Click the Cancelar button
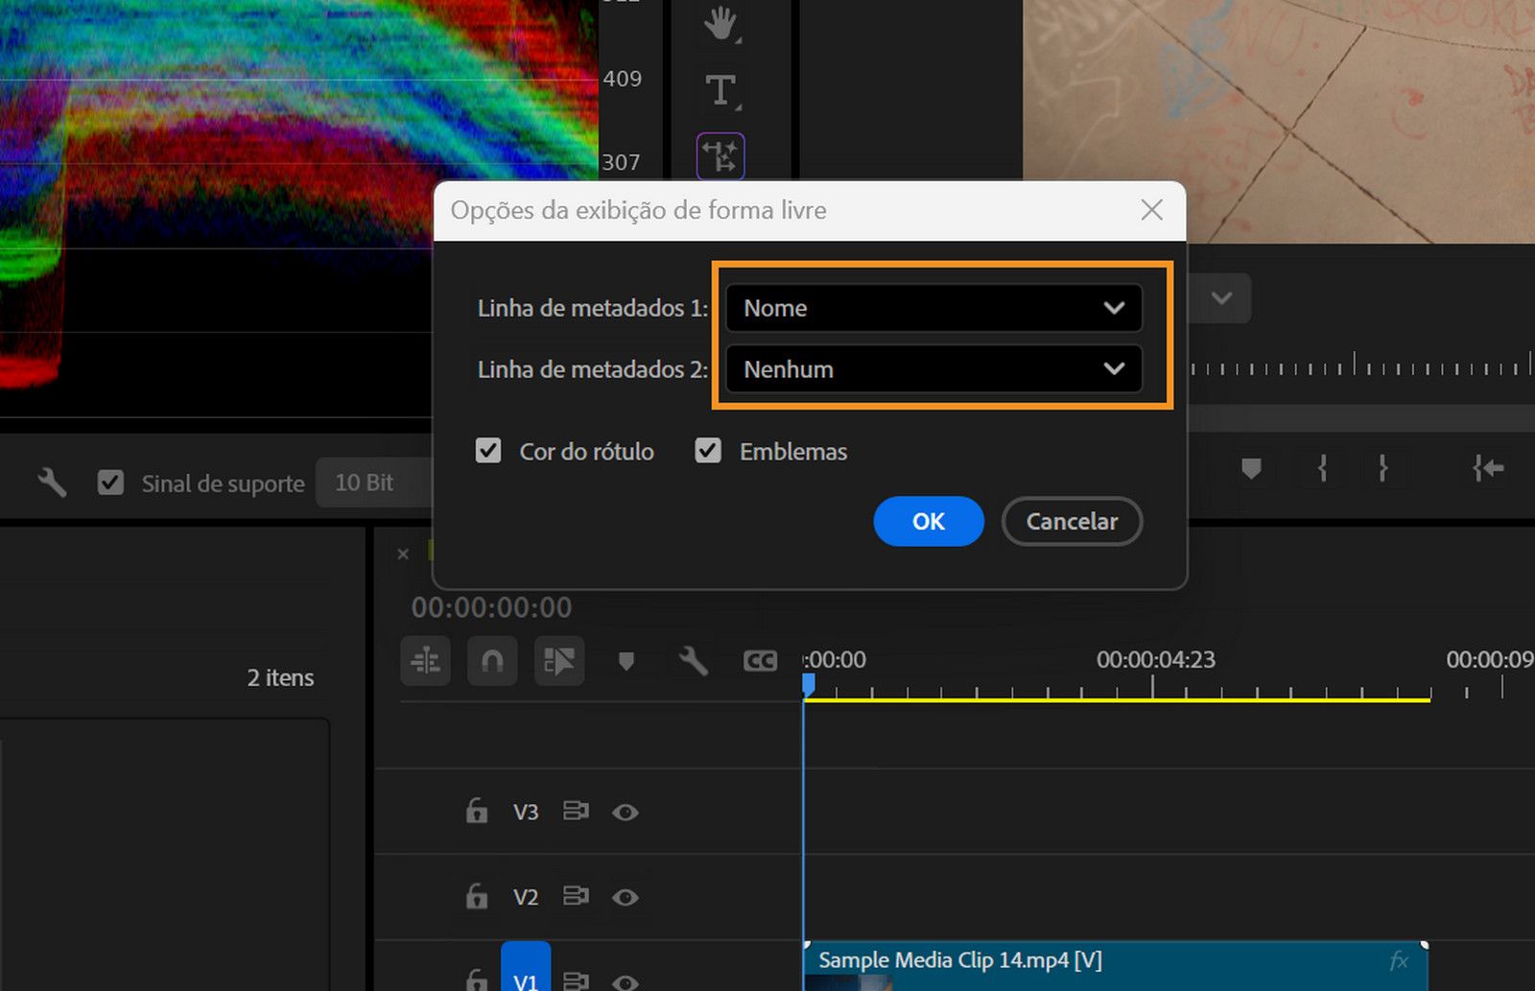 pos(1071,521)
